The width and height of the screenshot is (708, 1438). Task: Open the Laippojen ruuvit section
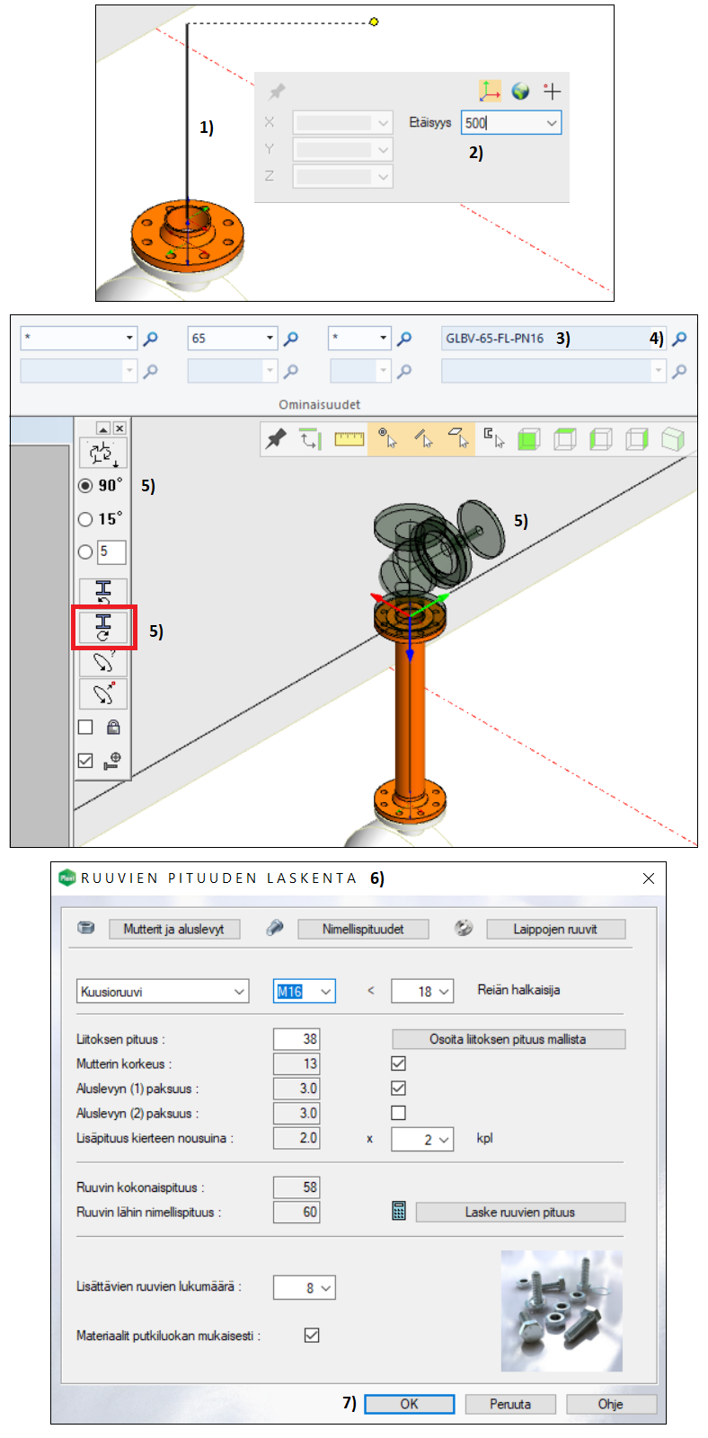[555, 929]
